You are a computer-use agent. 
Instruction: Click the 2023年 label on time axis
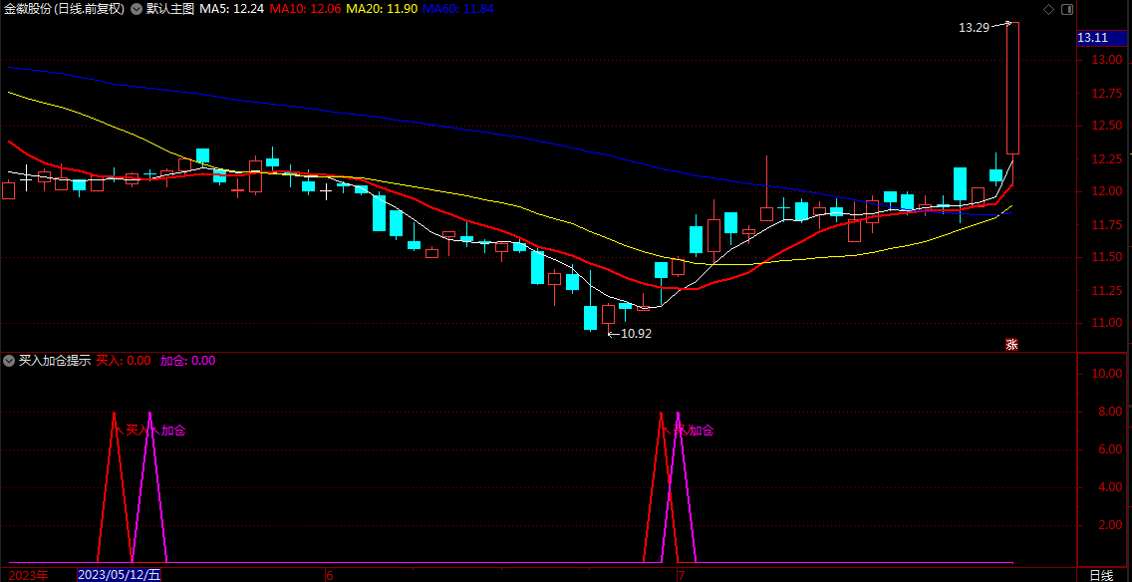pyautogui.click(x=29, y=575)
